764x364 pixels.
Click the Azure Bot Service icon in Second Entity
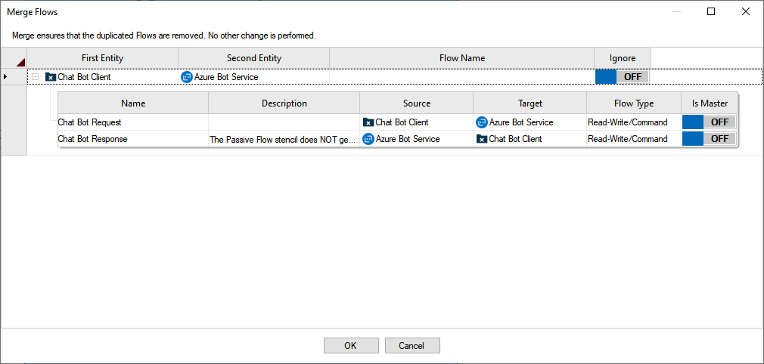coord(187,77)
